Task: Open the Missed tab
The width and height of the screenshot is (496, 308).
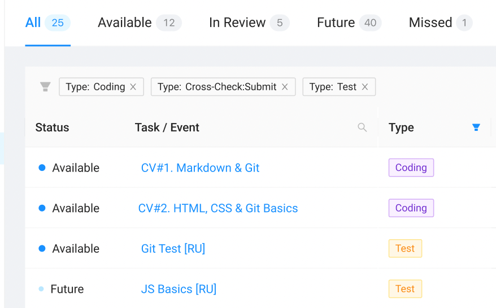Action: coord(440,23)
